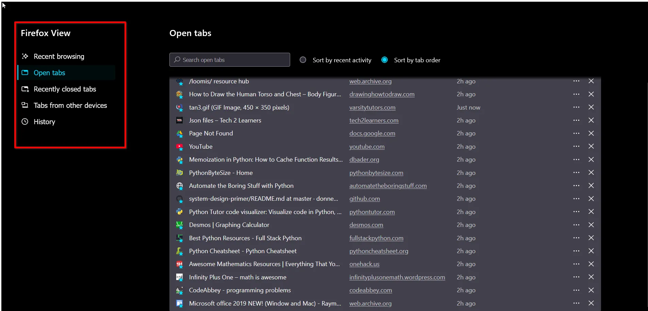Close the Microsoft office 2019 tab
The image size is (648, 311).
coord(591,303)
